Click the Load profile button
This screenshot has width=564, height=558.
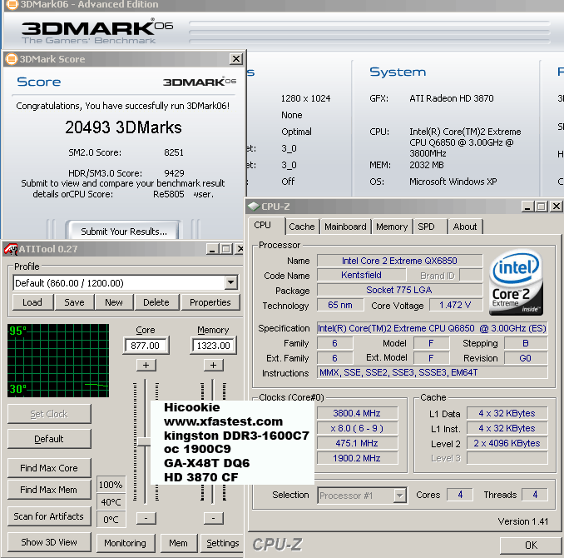pyautogui.click(x=32, y=302)
